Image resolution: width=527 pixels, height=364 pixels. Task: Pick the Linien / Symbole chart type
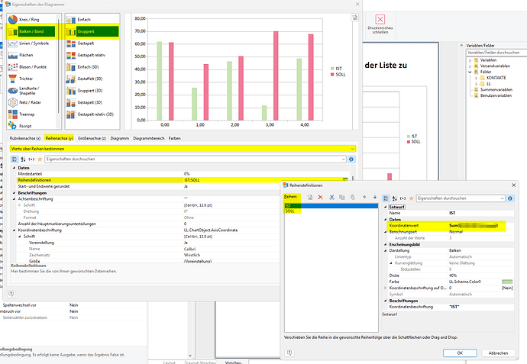pyautogui.click(x=29, y=43)
